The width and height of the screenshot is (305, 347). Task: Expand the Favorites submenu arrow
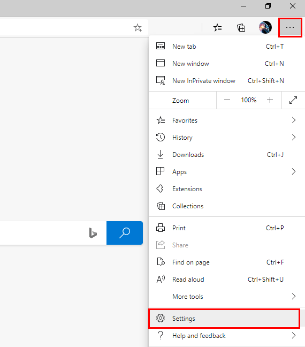pos(294,120)
